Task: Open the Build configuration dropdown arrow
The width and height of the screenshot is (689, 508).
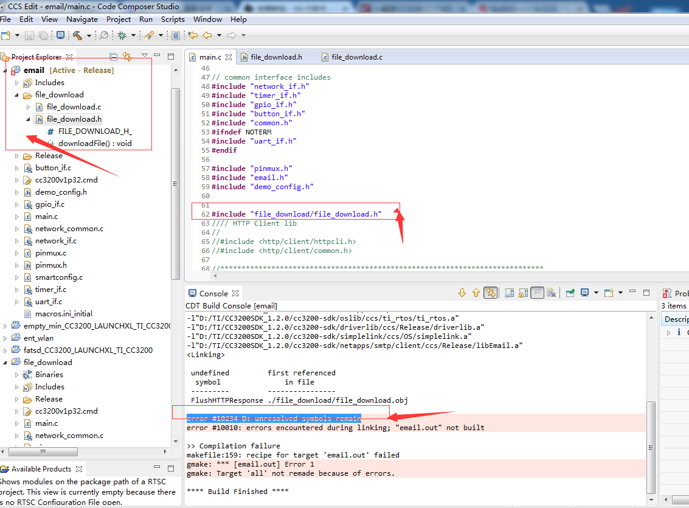Action: click(x=89, y=35)
